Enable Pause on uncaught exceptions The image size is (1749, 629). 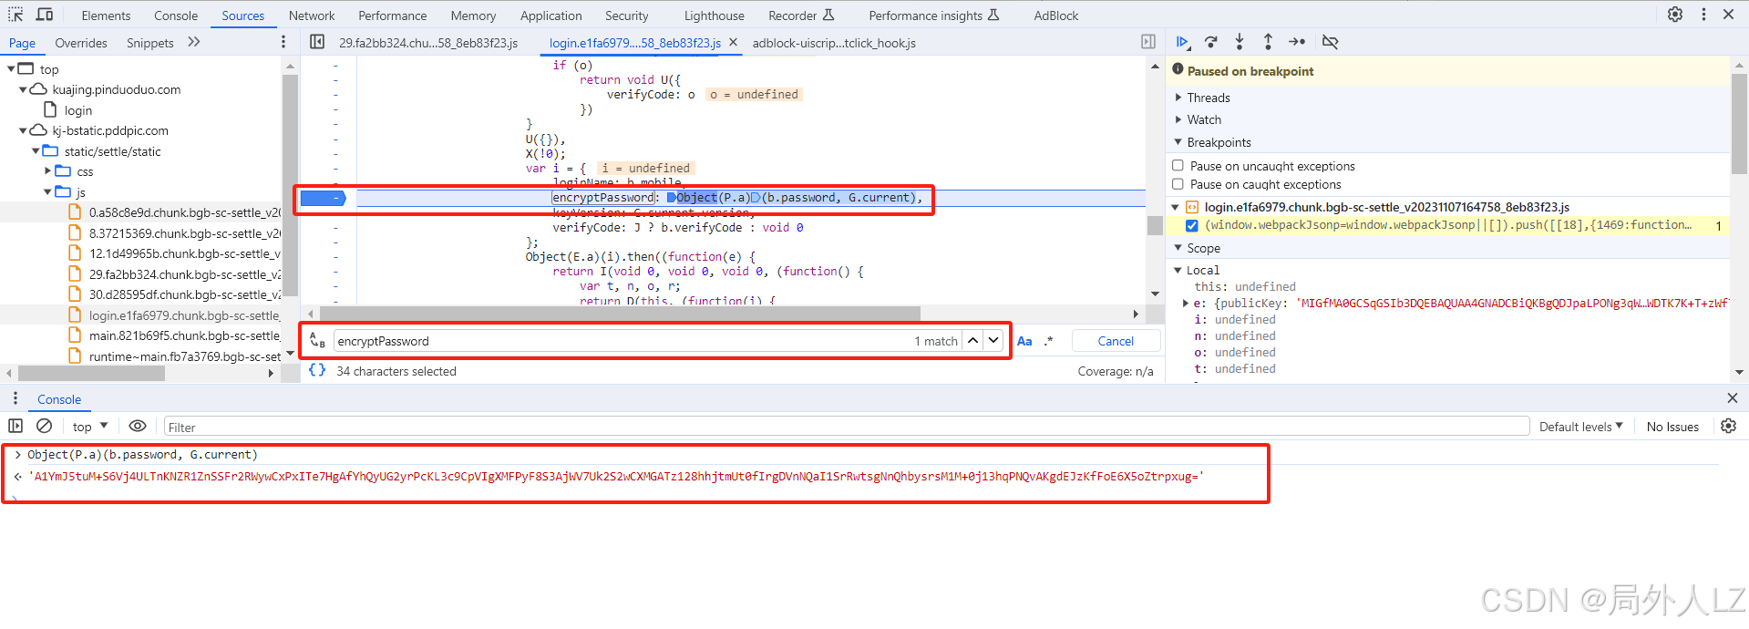(1178, 166)
